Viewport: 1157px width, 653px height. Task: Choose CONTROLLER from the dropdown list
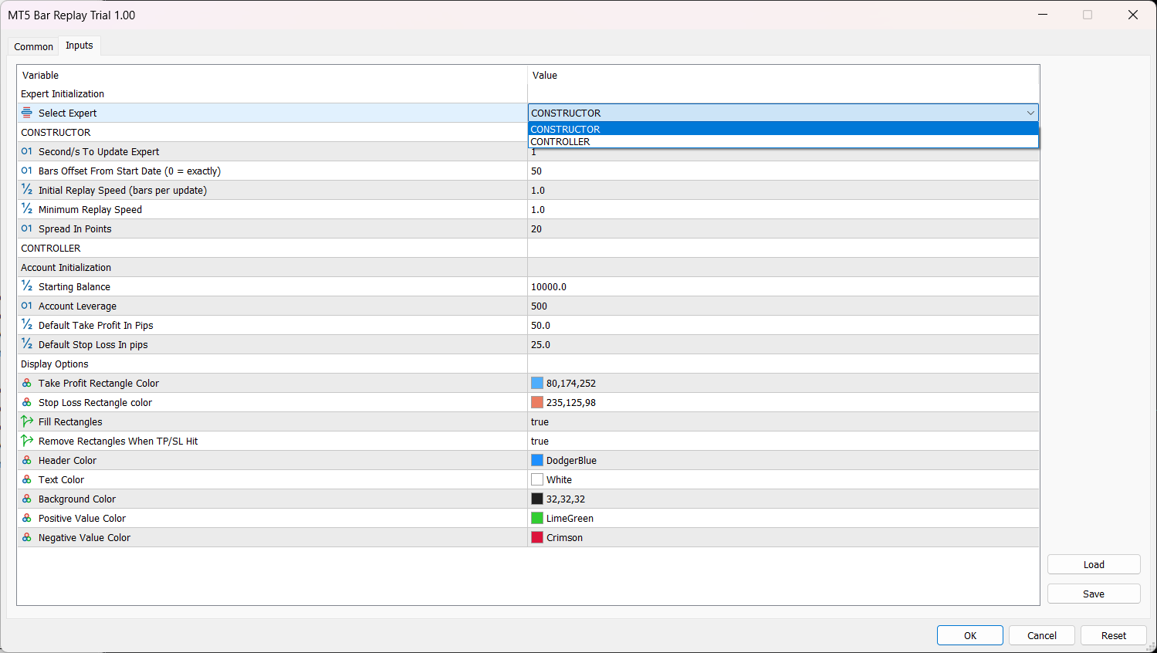(x=560, y=142)
